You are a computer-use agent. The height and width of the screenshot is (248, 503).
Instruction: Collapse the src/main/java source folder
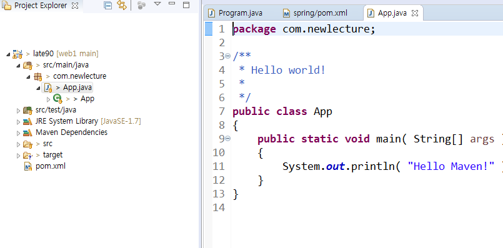(x=18, y=66)
